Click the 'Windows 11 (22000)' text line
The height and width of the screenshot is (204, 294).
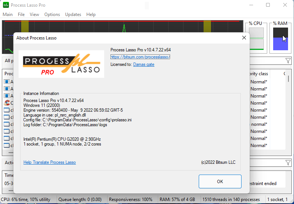tap(42, 105)
